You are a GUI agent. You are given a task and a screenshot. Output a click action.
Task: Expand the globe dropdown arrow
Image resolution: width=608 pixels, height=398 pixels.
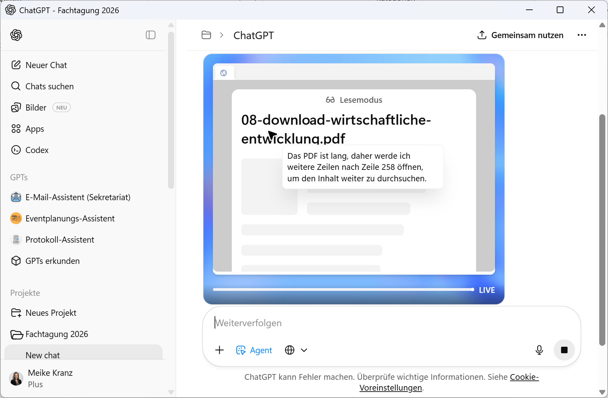tap(304, 350)
